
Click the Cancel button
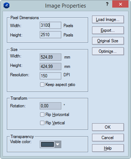point(108,138)
